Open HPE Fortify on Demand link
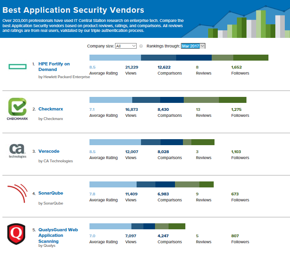Screen dimensions: 290x258 pos(54,67)
